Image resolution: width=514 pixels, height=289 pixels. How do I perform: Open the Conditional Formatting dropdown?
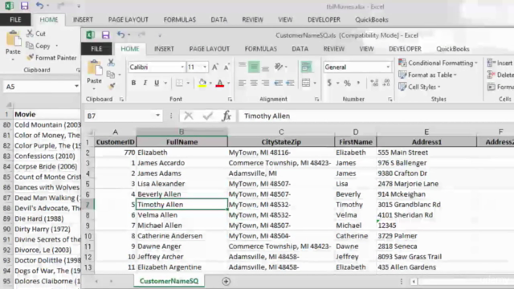tap(438, 63)
